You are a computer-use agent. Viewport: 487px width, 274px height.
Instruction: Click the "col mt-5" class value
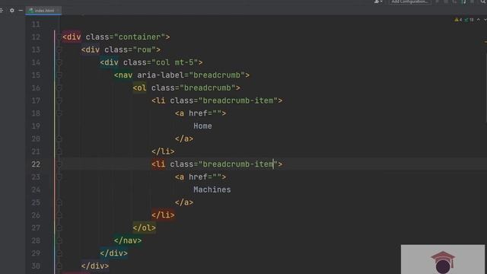[174, 62]
